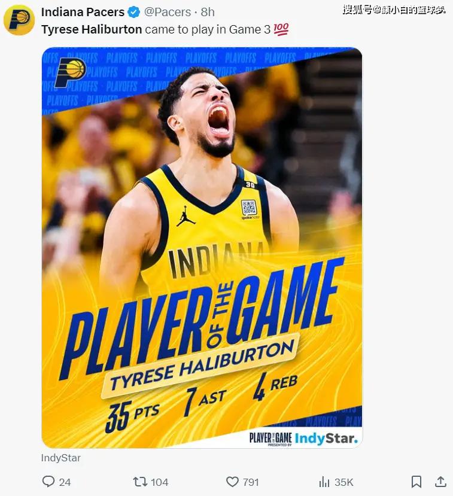Open the Tyrese Haliburton bolded name

[x=92, y=29]
